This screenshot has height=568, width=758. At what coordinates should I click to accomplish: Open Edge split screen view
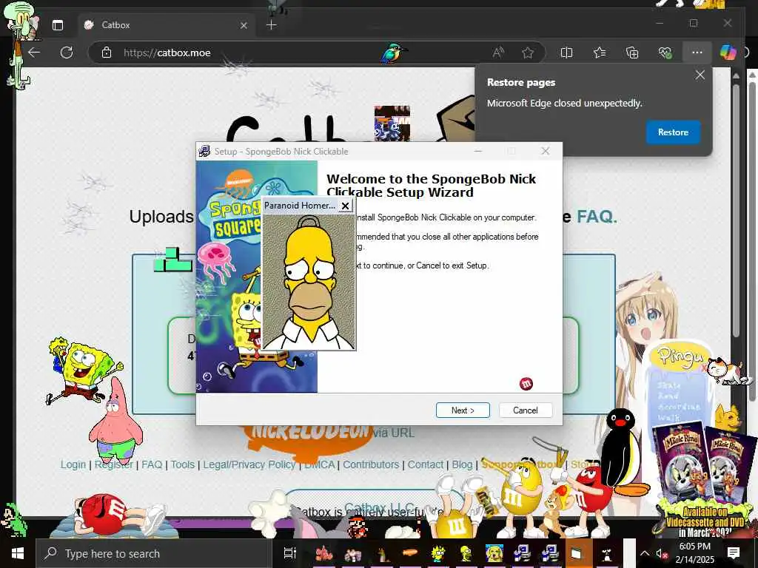point(566,53)
